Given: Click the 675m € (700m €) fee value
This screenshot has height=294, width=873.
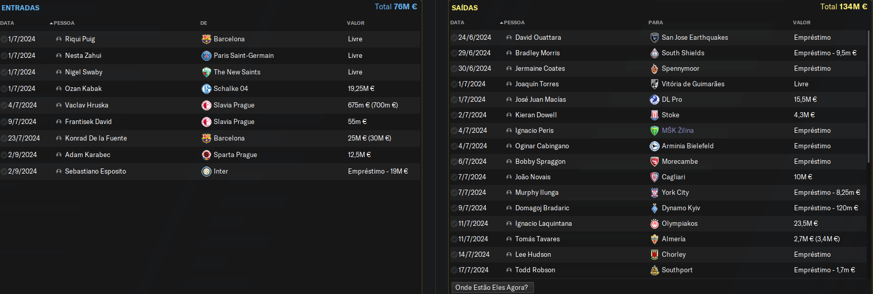Looking at the screenshot, I should point(373,105).
